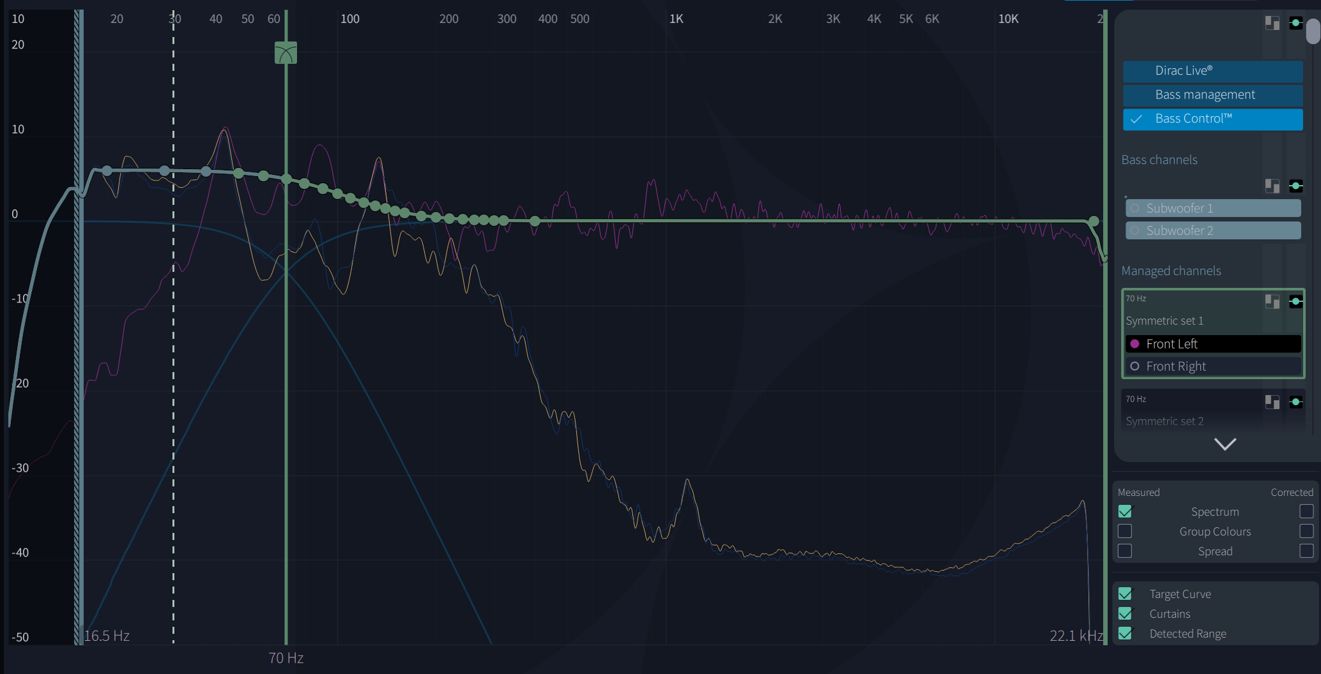Check the Measured Spread box
The image size is (1321, 674).
1125,551
